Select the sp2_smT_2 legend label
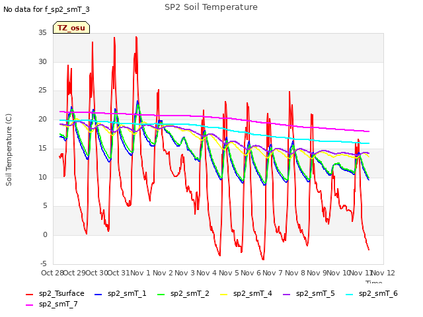 [x=190, y=293]
